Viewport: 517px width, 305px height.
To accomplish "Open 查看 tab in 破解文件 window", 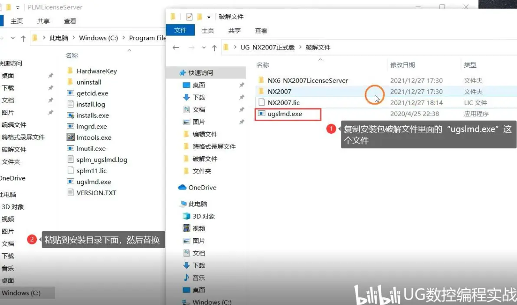I will (x=261, y=31).
